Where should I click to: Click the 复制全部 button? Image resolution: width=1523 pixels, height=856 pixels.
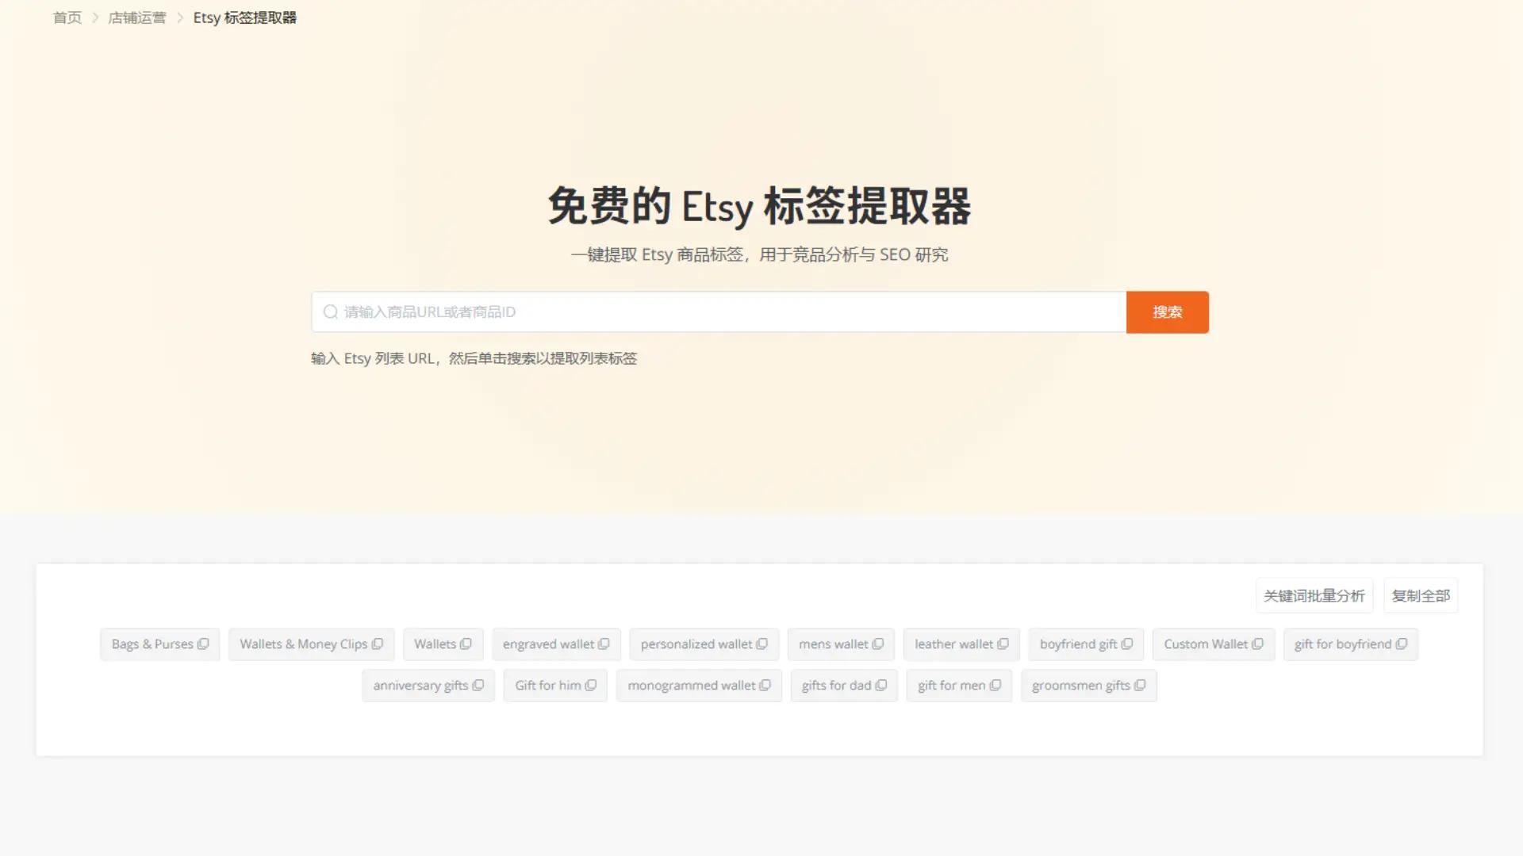click(x=1420, y=594)
